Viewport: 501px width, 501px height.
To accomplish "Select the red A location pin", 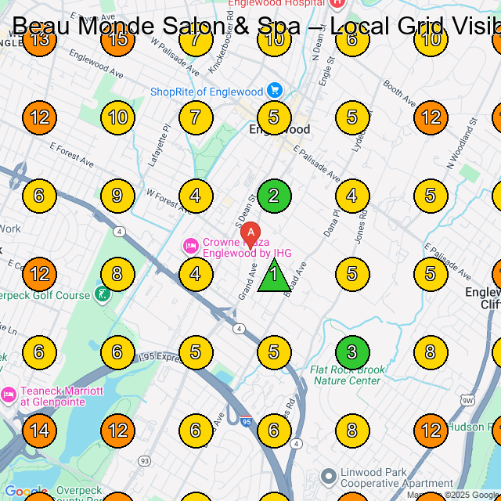I will [250, 236].
